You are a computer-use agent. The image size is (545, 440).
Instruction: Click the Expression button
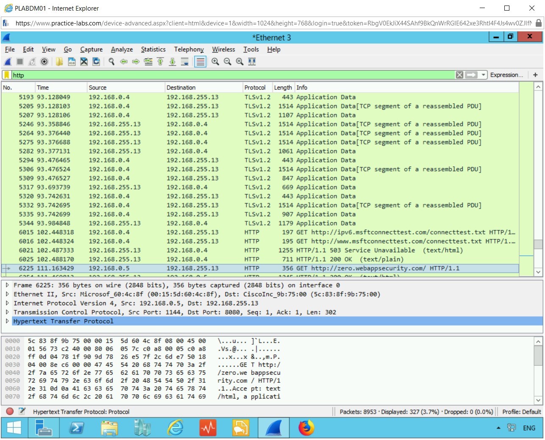click(506, 75)
